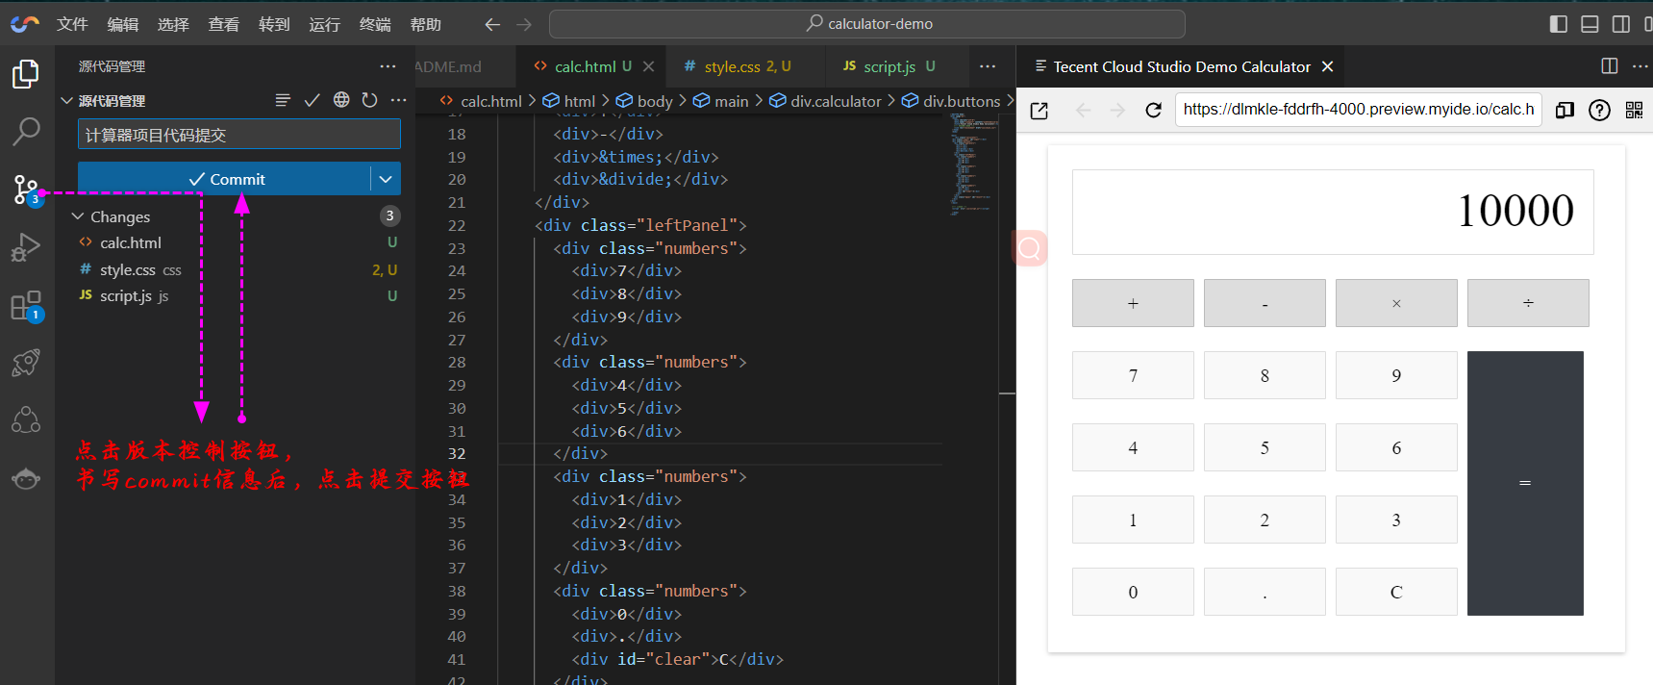The height and width of the screenshot is (685, 1653).
Task: Click the plus button on the calculator
Action: [1133, 303]
